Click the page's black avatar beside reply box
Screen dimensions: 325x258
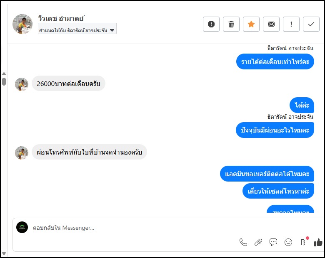coord(22,227)
